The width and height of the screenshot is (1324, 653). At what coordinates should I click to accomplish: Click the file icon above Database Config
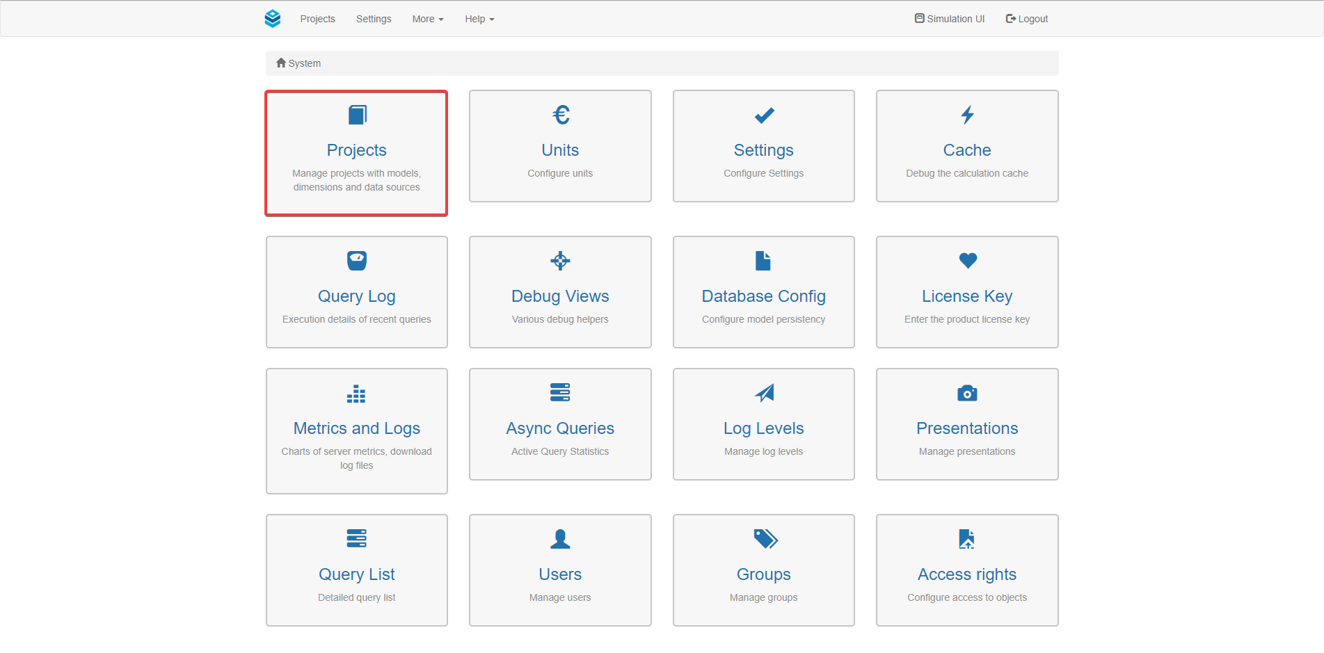[763, 261]
